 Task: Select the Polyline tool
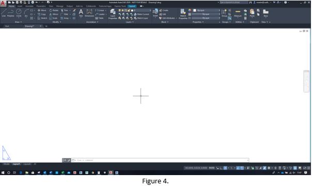[x=10, y=13]
